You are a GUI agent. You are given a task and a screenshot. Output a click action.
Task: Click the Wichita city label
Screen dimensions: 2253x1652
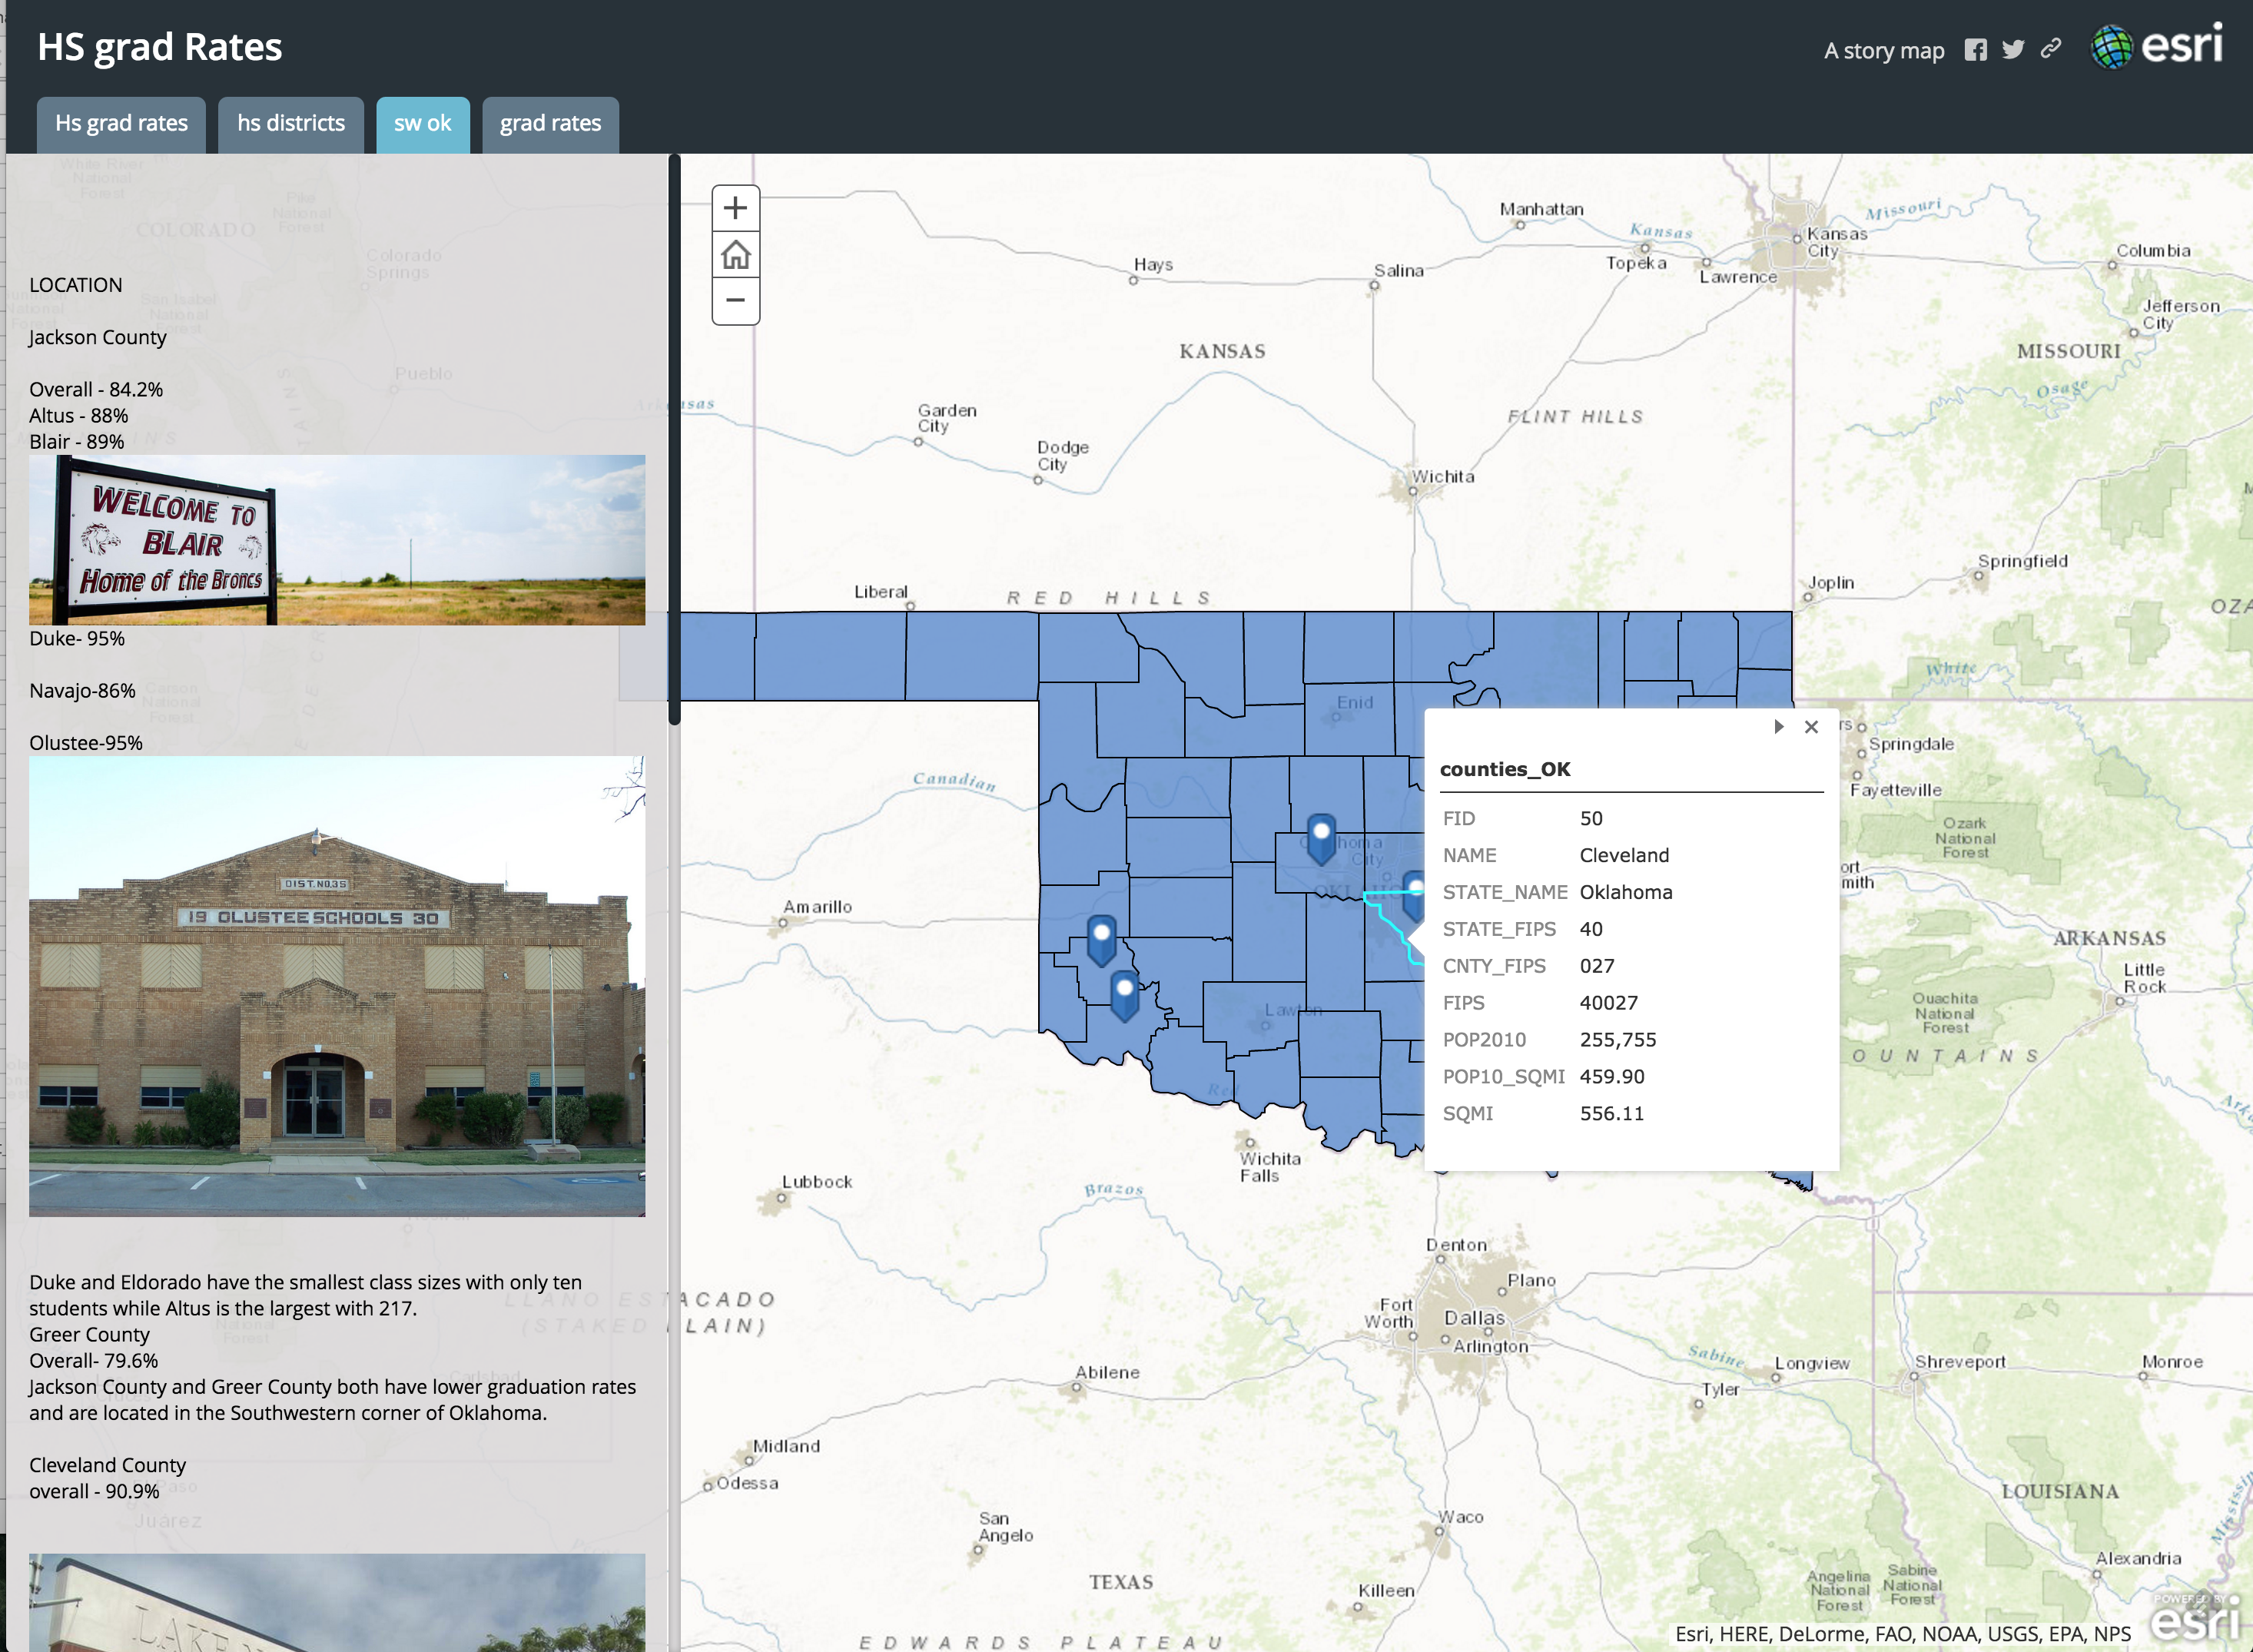1442,476
